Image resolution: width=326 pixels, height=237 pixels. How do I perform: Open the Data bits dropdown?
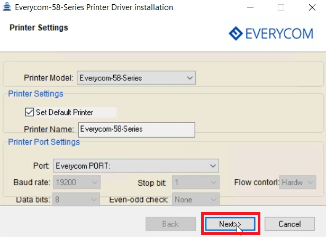coord(76,199)
